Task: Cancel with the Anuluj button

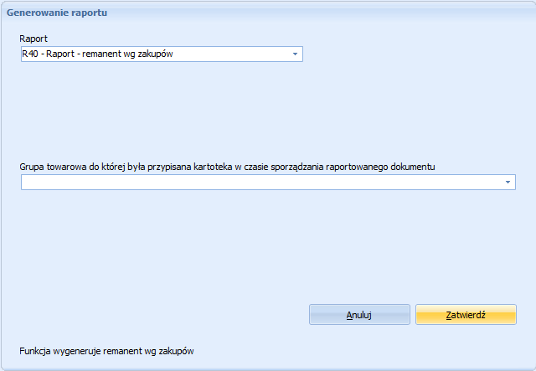Action: point(359,315)
